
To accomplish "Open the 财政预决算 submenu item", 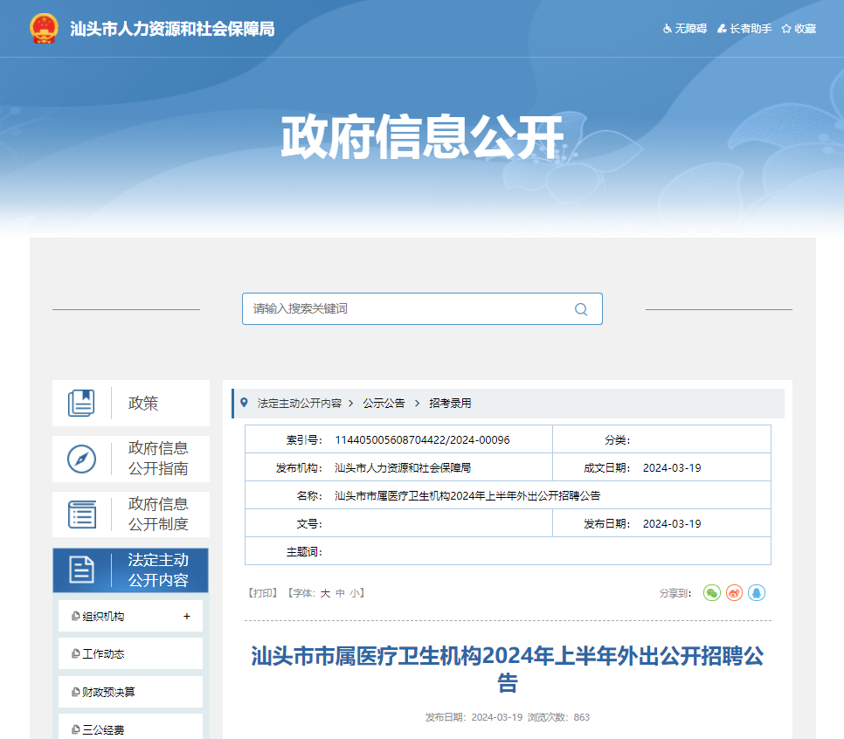I will point(130,692).
